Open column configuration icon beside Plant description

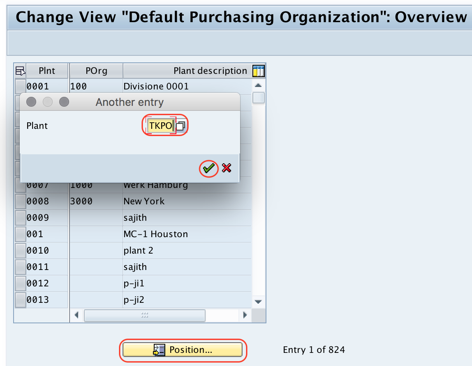pyautogui.click(x=258, y=71)
